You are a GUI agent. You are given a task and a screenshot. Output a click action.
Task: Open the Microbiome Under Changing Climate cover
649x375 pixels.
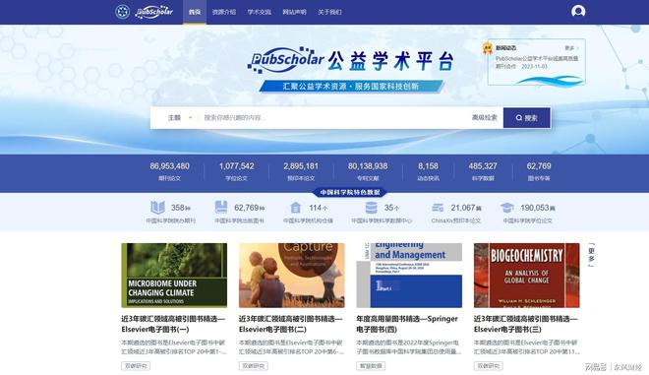click(x=174, y=276)
